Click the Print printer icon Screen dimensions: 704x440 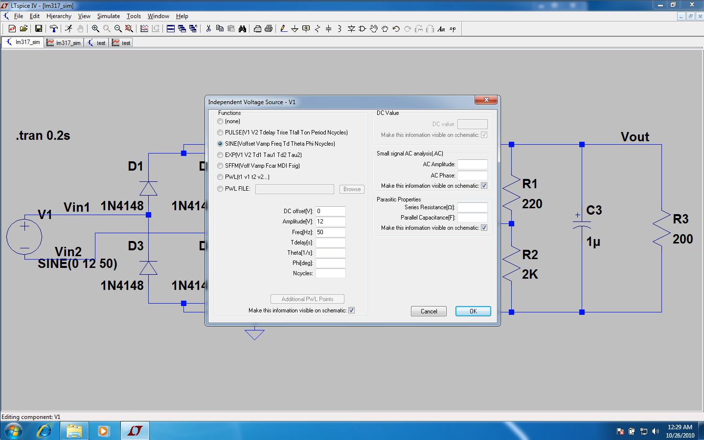click(x=269, y=29)
